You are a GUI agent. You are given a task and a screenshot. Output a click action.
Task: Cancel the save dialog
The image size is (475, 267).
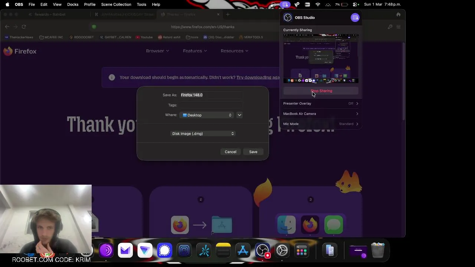coord(230,152)
